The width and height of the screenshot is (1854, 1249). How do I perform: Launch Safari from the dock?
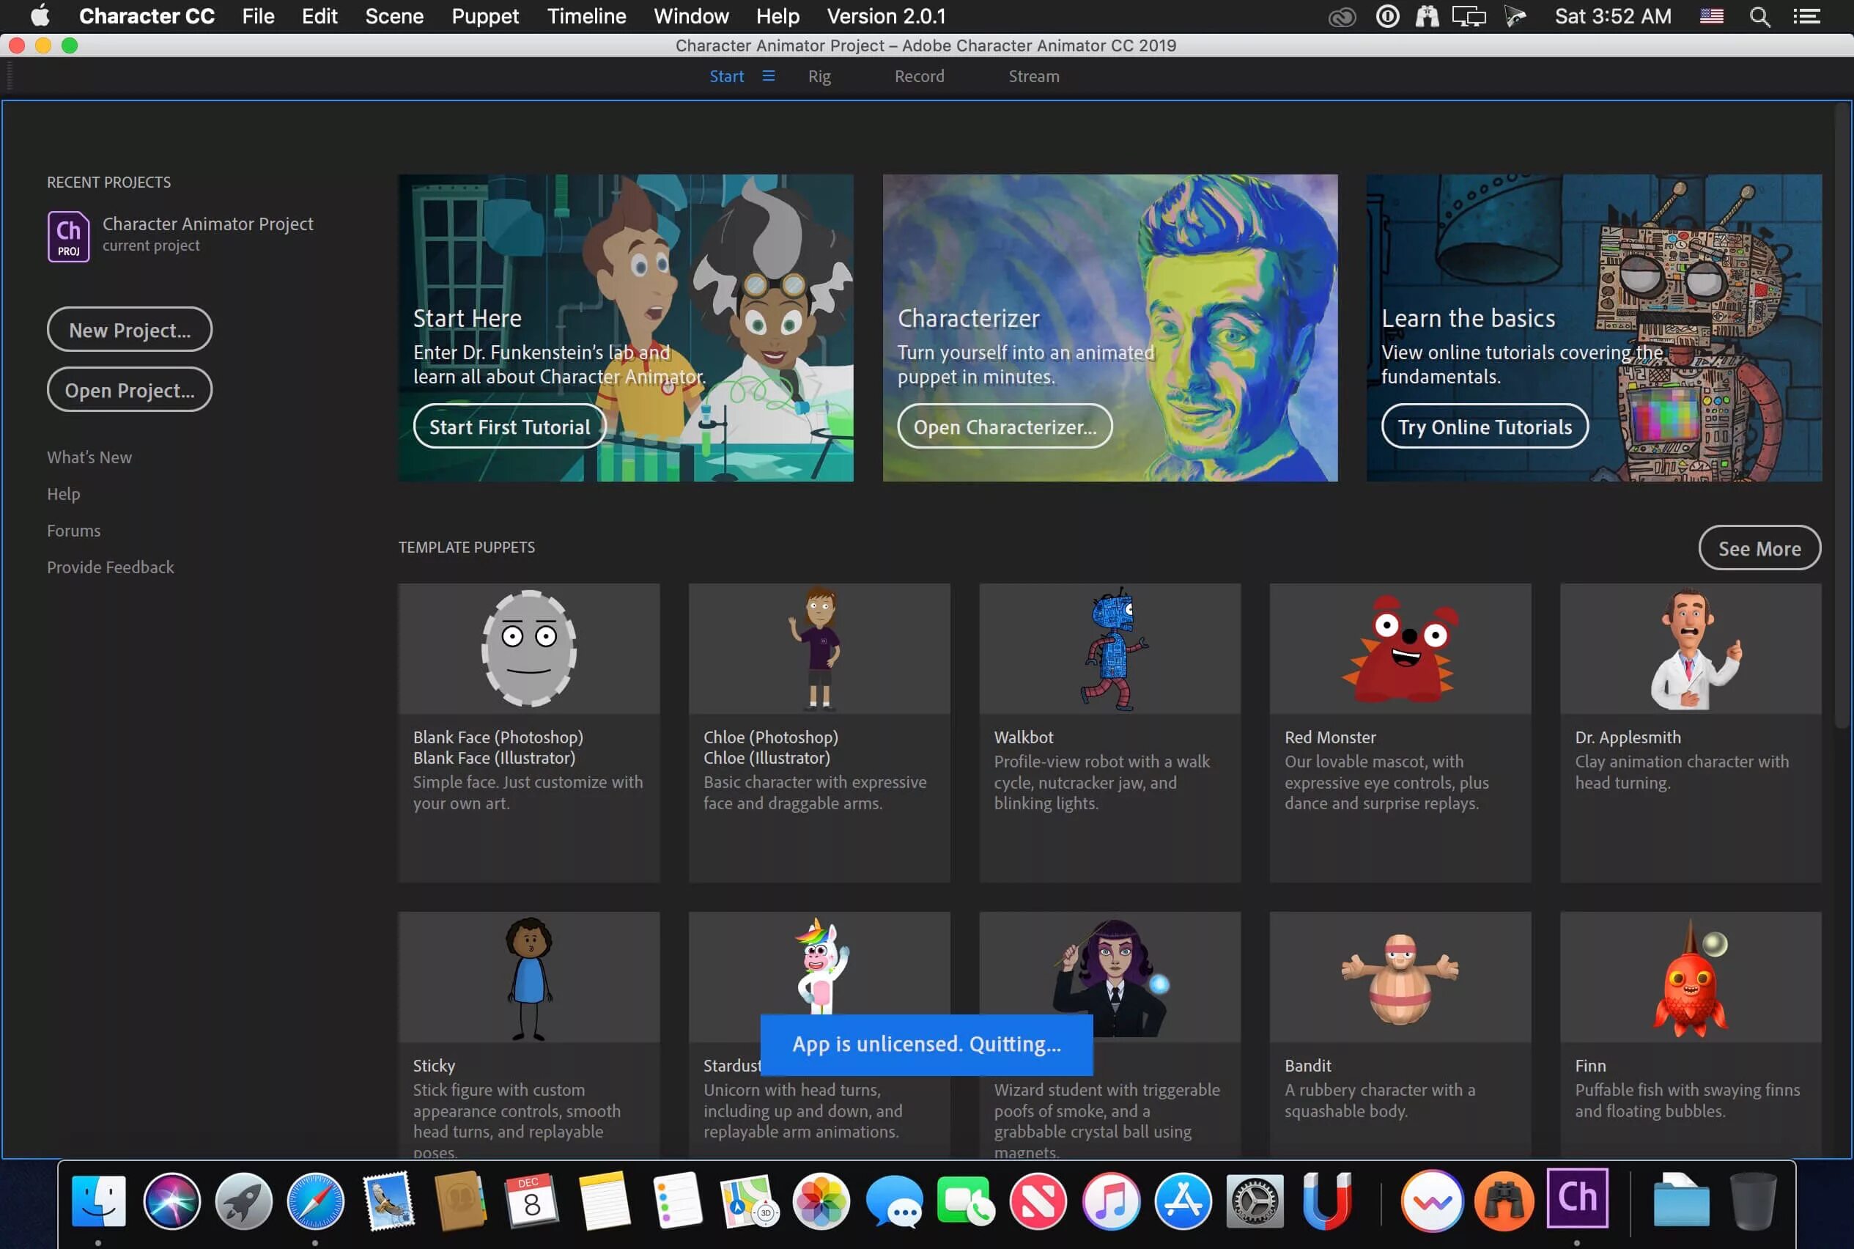tap(315, 1201)
